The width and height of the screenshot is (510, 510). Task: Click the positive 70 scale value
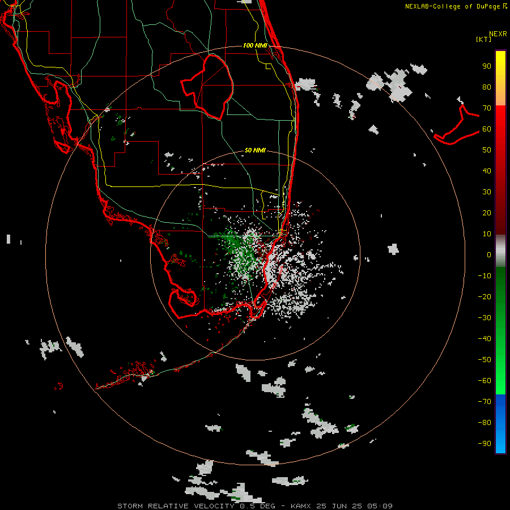click(487, 108)
